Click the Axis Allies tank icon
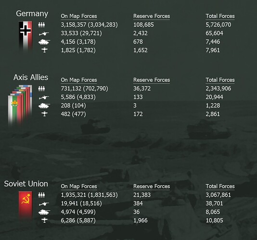Image resolution: width=257 pixels, height=240 pixels. point(44,106)
